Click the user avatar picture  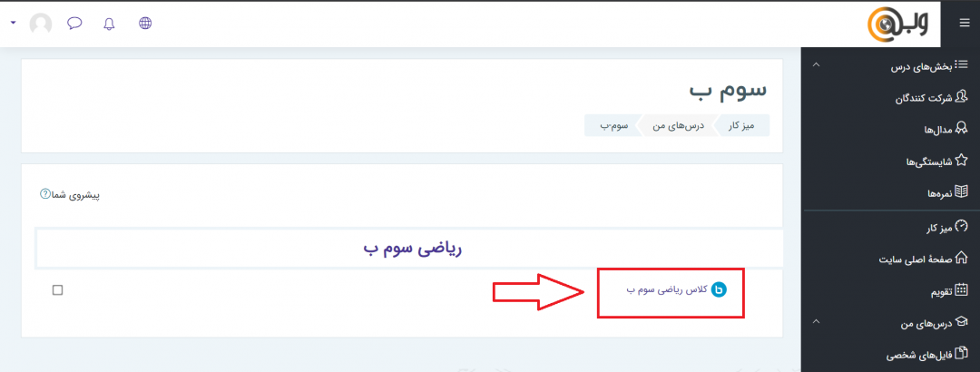41,24
